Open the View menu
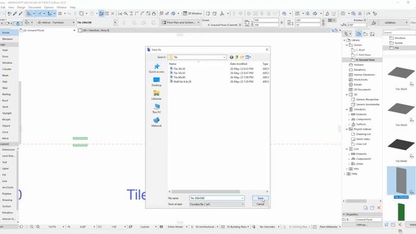 click(11, 7)
